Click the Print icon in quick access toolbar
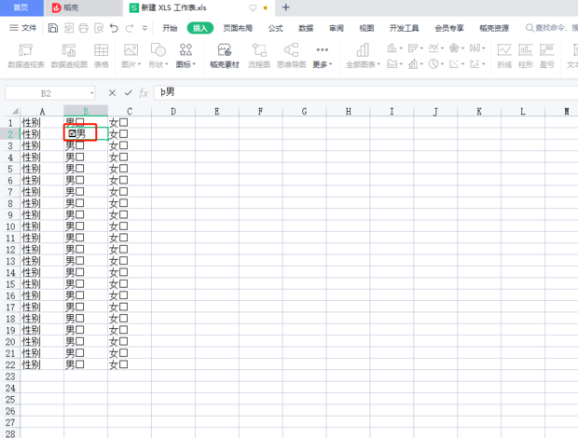The width and height of the screenshot is (578, 438). pyautogui.click(x=84, y=28)
